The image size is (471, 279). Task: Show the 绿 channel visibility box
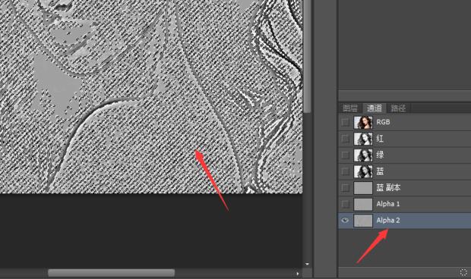(346, 155)
